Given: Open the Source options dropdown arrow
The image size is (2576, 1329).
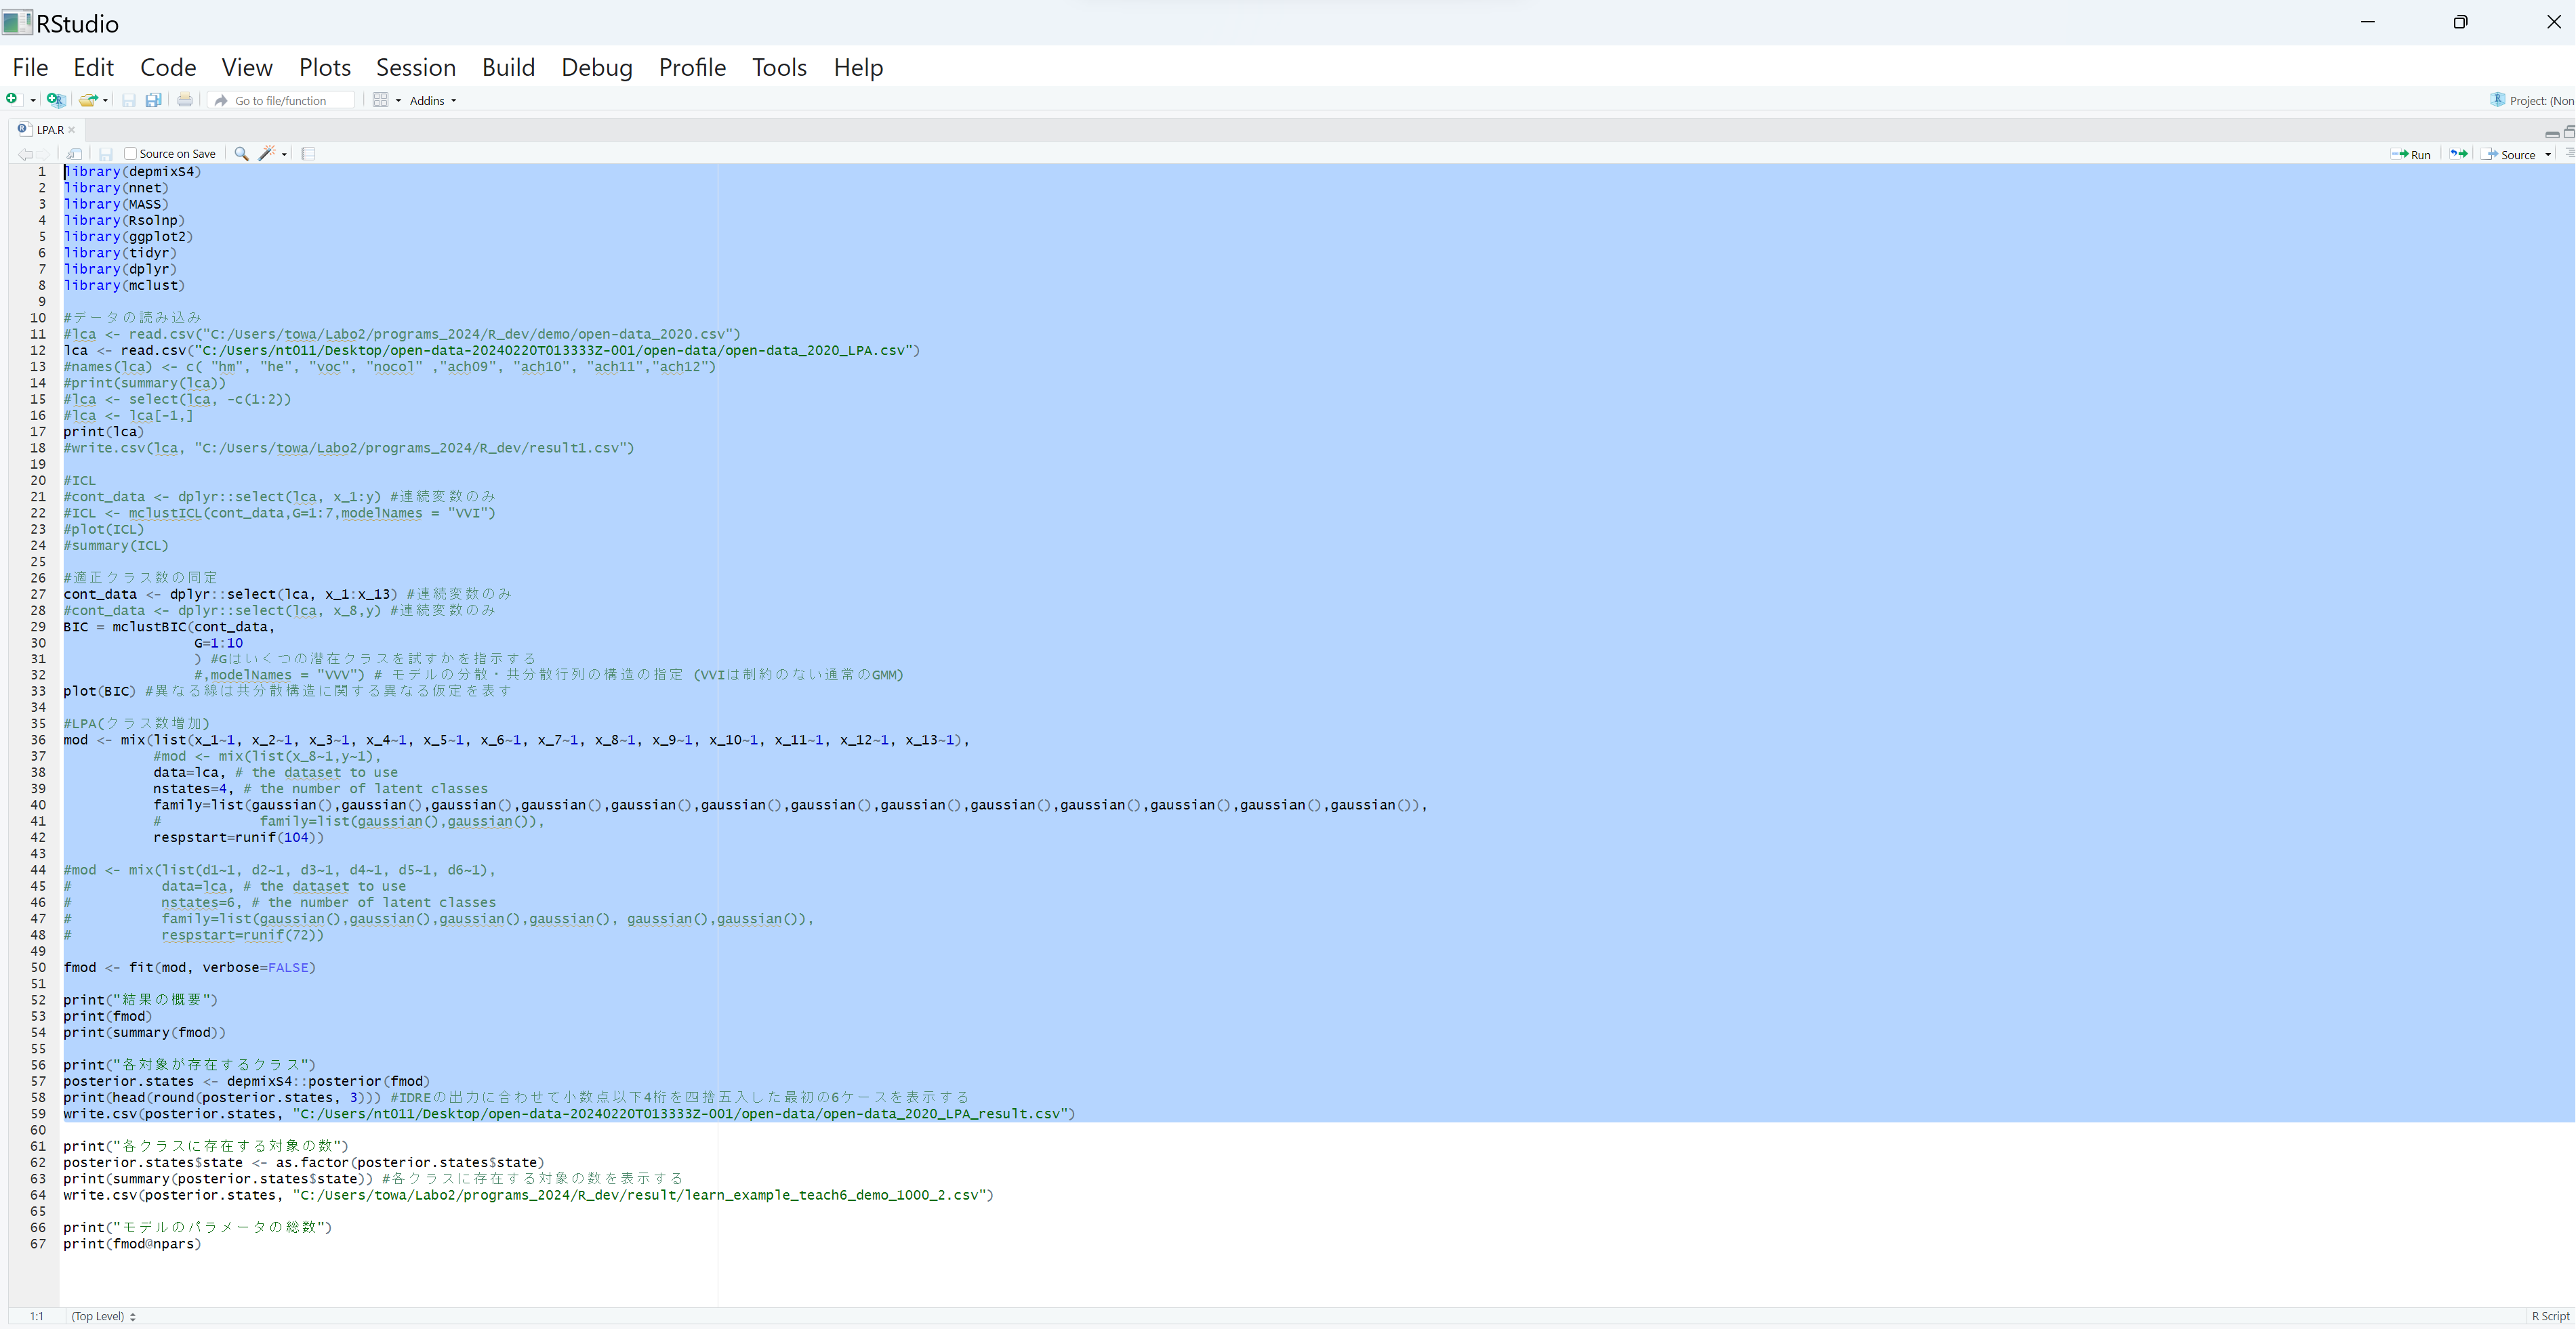Looking at the screenshot, I should 2548,155.
